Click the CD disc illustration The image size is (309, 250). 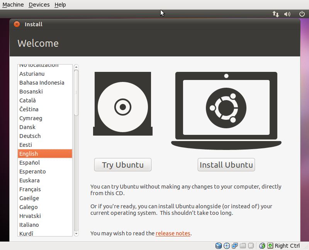[x=123, y=104]
